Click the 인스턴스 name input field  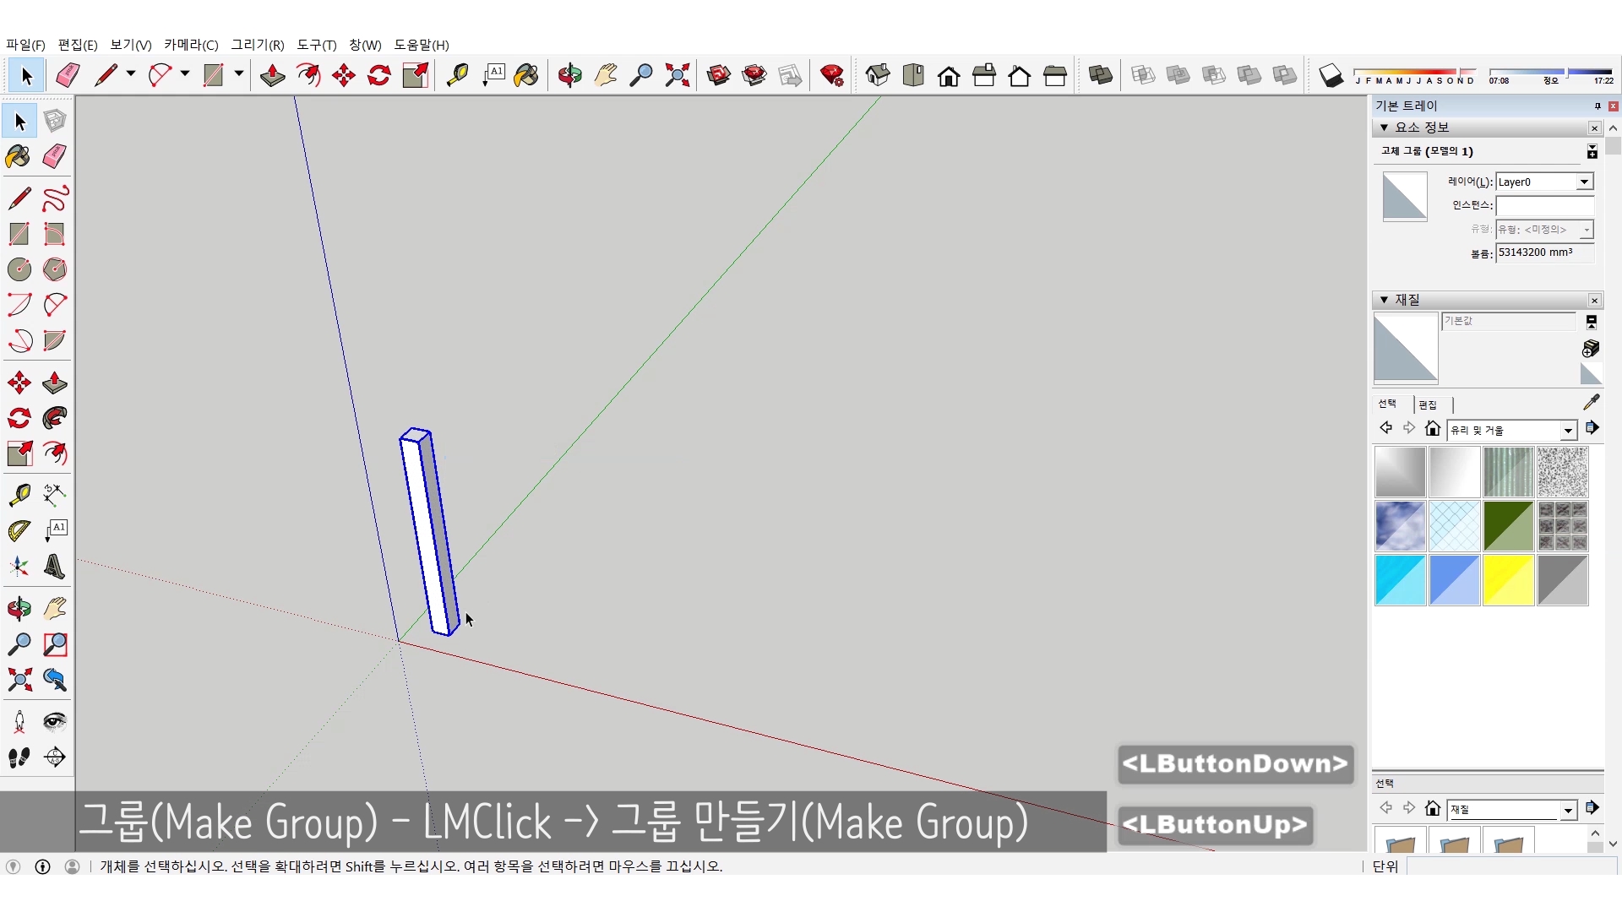(1543, 205)
